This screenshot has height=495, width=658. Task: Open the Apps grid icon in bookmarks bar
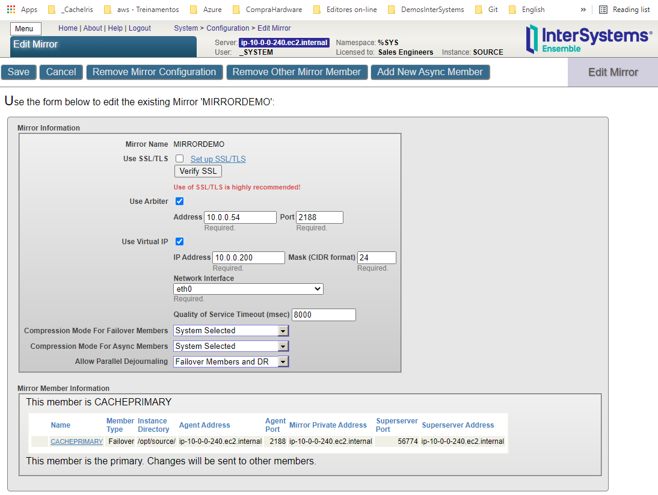tap(11, 10)
